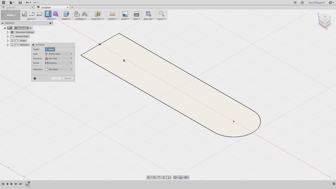336x189 pixels.
Task: Open the data panel grid icon
Action: click(x=3, y=2)
